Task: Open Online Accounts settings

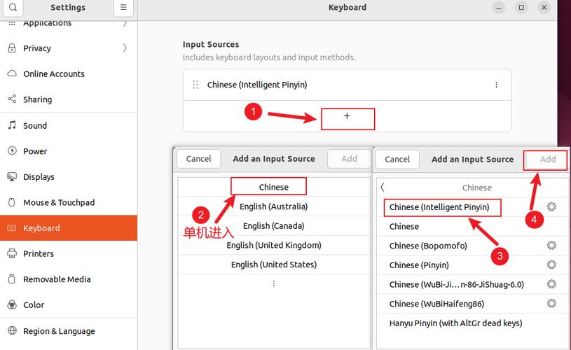Action: (x=69, y=74)
